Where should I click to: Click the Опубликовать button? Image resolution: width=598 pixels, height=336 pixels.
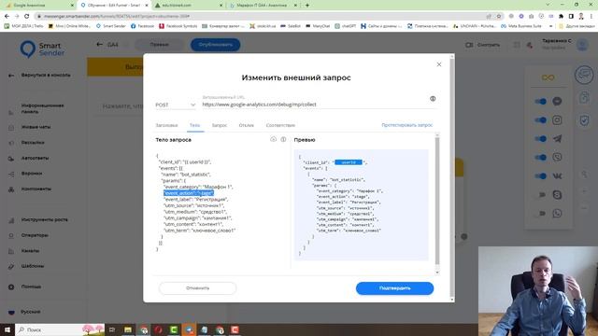click(x=216, y=45)
